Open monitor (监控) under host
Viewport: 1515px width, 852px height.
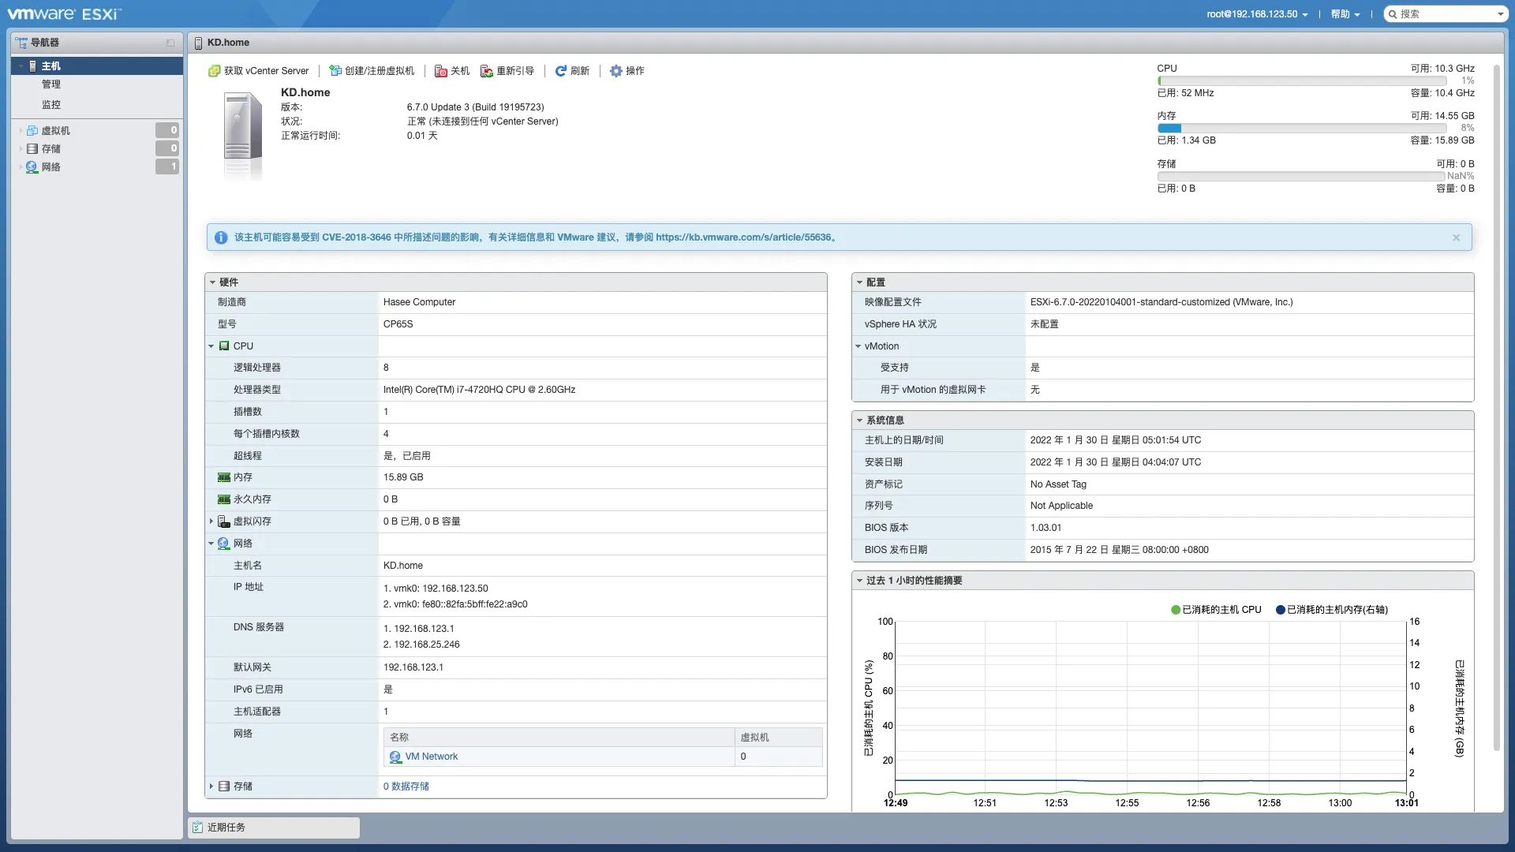51,105
